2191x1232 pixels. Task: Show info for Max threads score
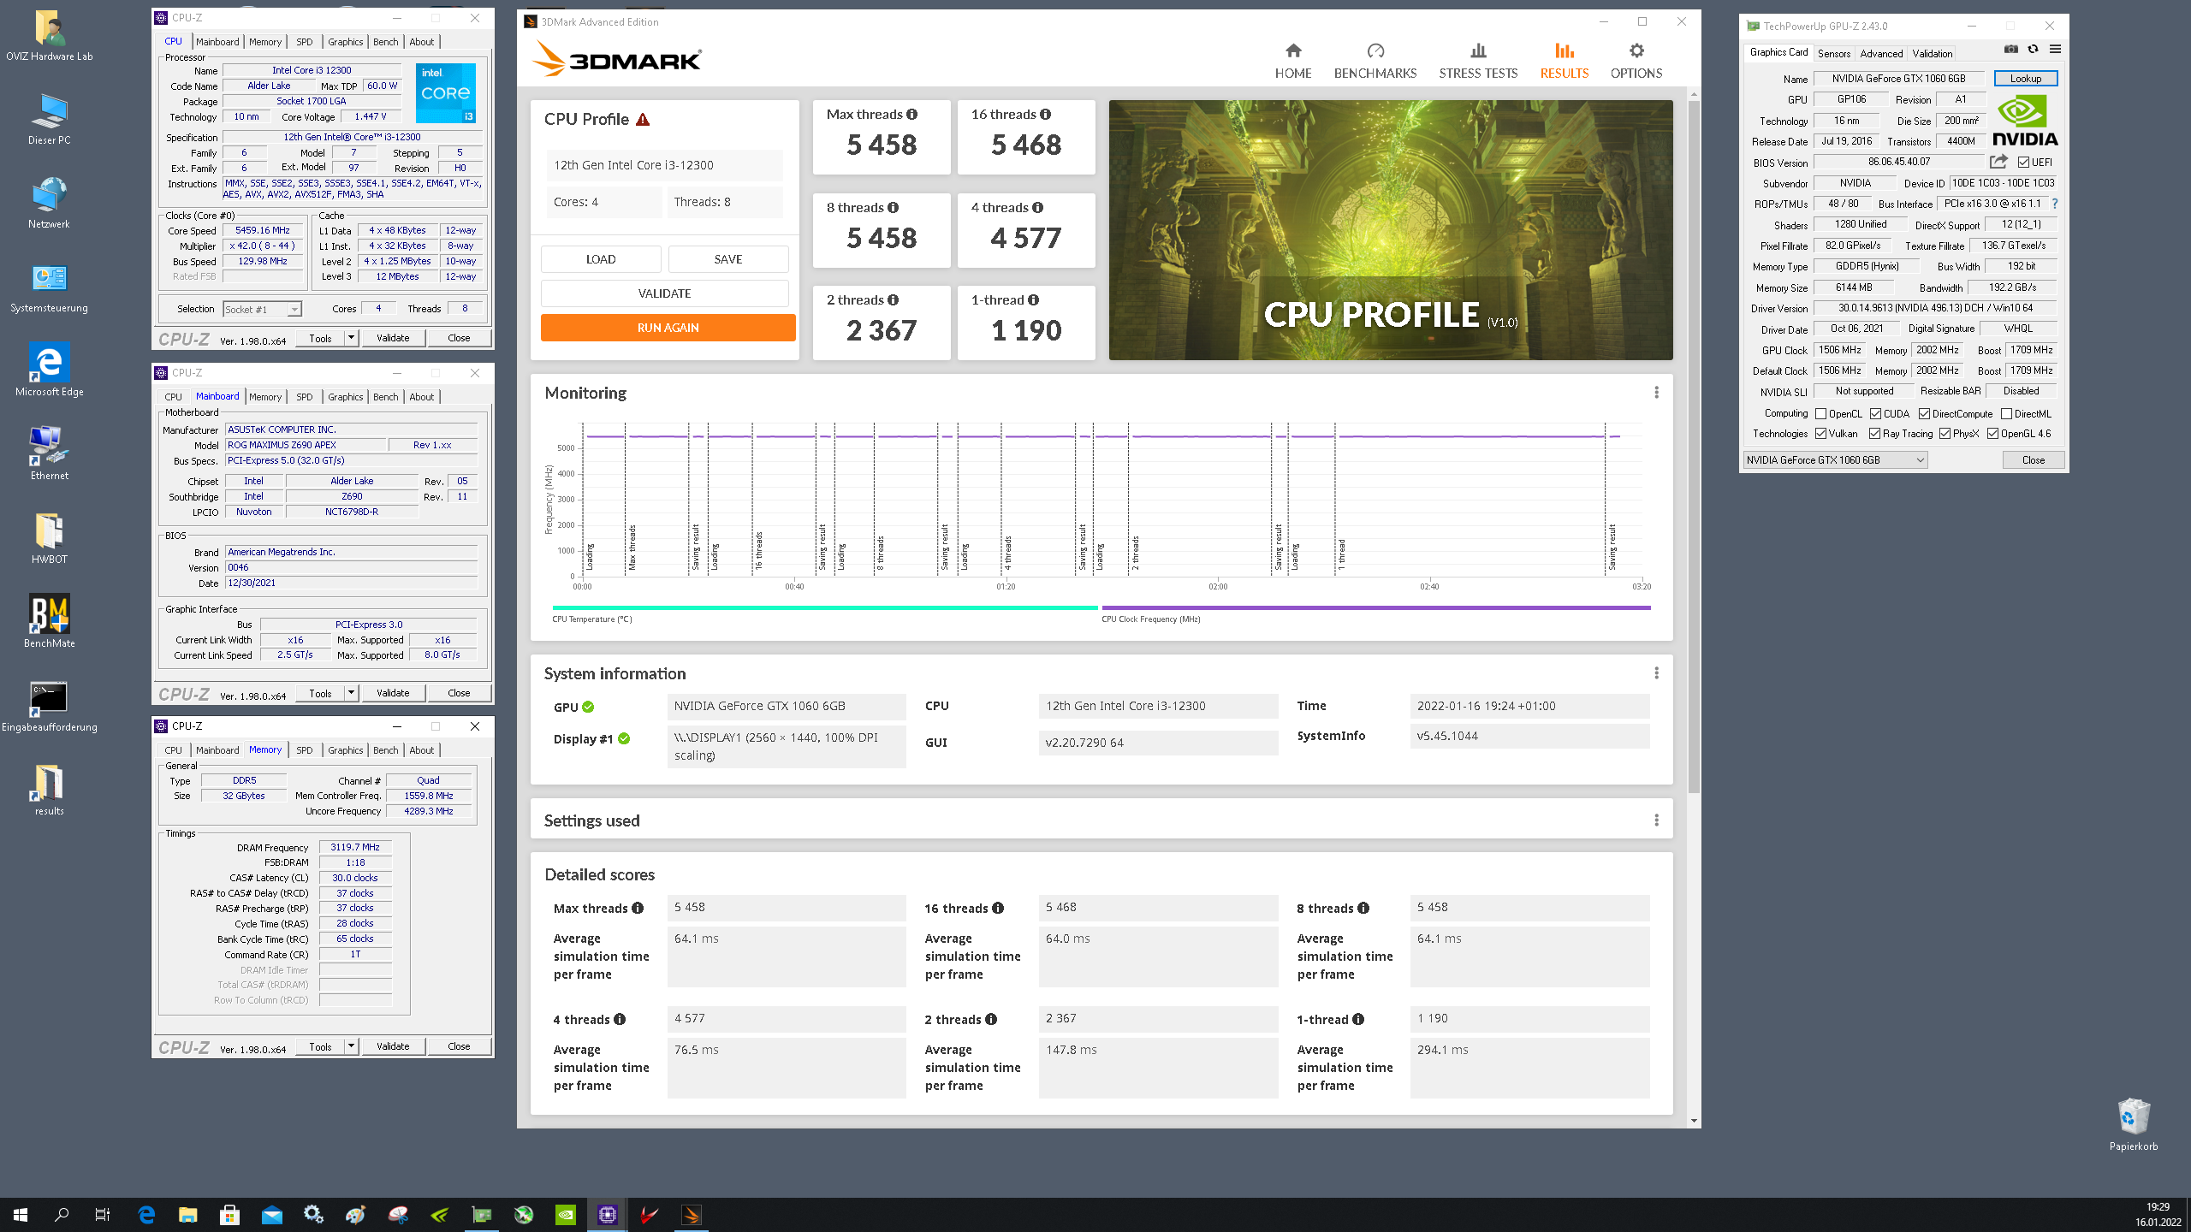pos(912,114)
